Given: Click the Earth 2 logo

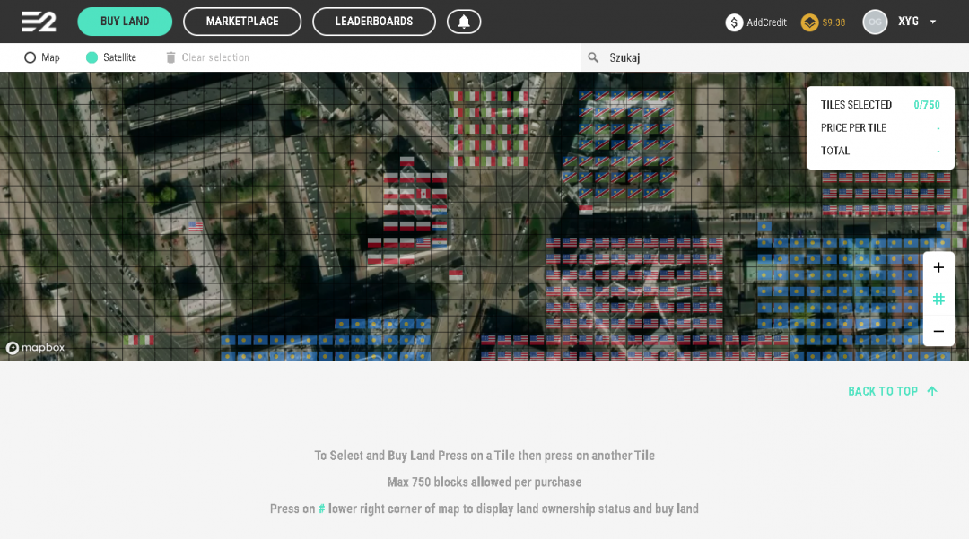Looking at the screenshot, I should 39,22.
